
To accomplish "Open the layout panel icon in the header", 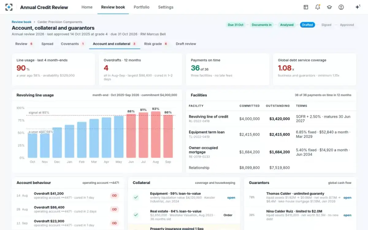I will click(306, 7).
